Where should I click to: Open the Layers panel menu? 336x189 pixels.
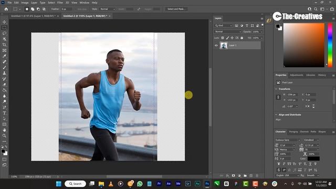[x=262, y=19]
